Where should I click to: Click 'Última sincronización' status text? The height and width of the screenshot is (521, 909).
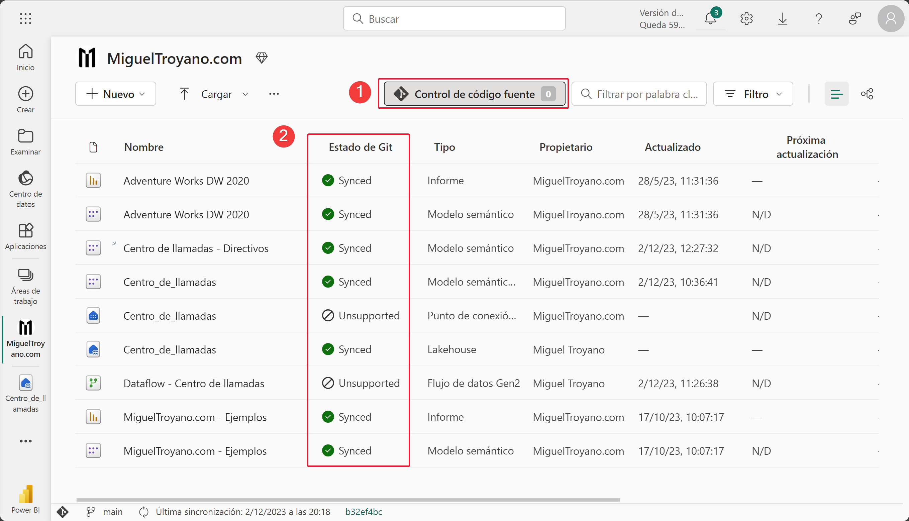point(243,512)
